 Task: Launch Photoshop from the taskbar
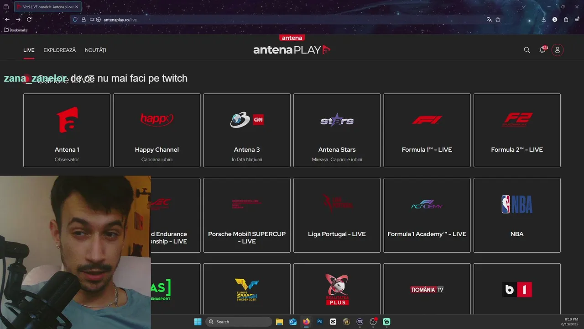click(320, 322)
